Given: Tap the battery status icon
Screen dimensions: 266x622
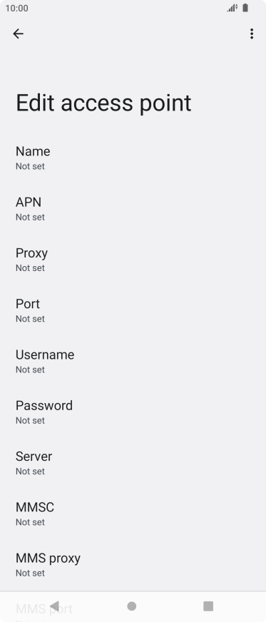Looking at the screenshot, I should coord(245,8).
